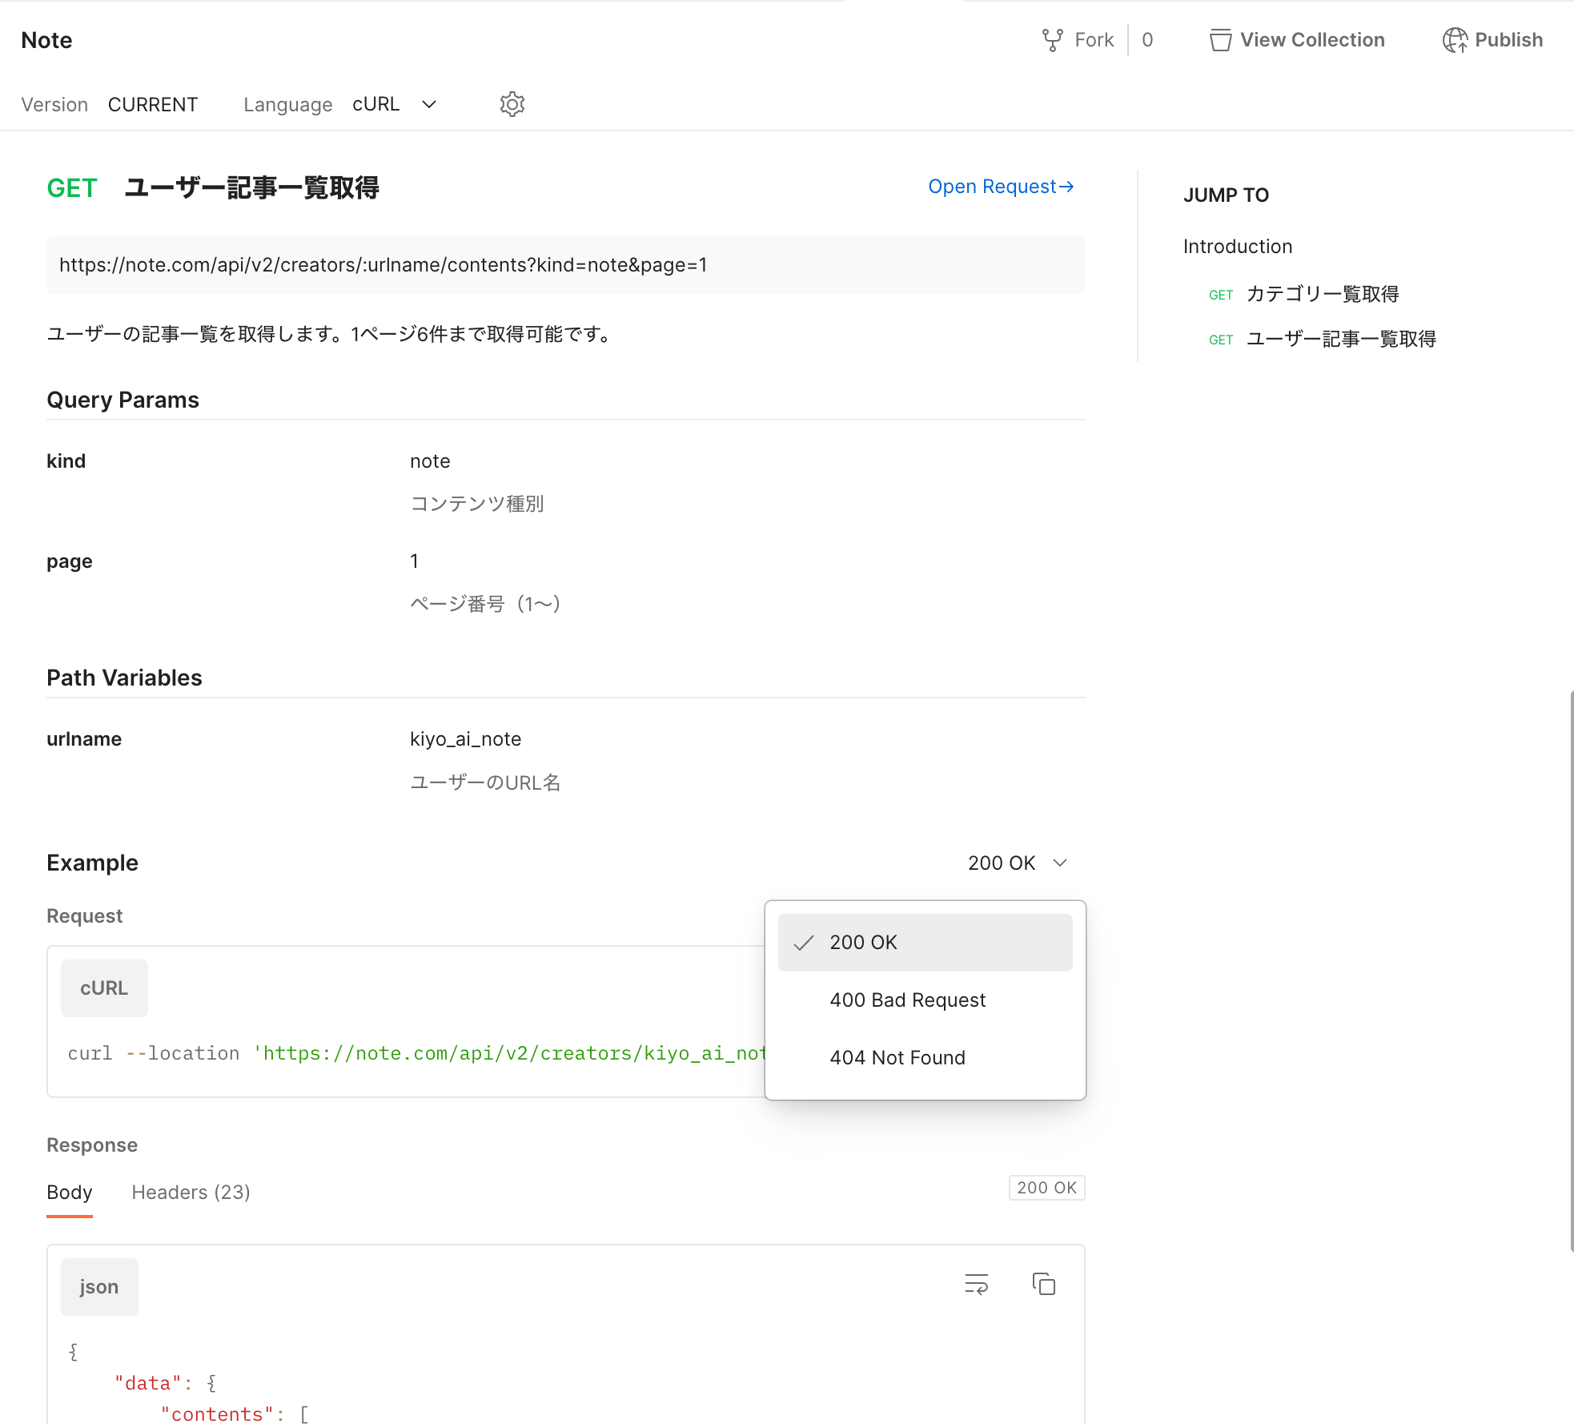The height and width of the screenshot is (1424, 1574).
Task: Select 404 Not Found example
Action: coord(926,1058)
